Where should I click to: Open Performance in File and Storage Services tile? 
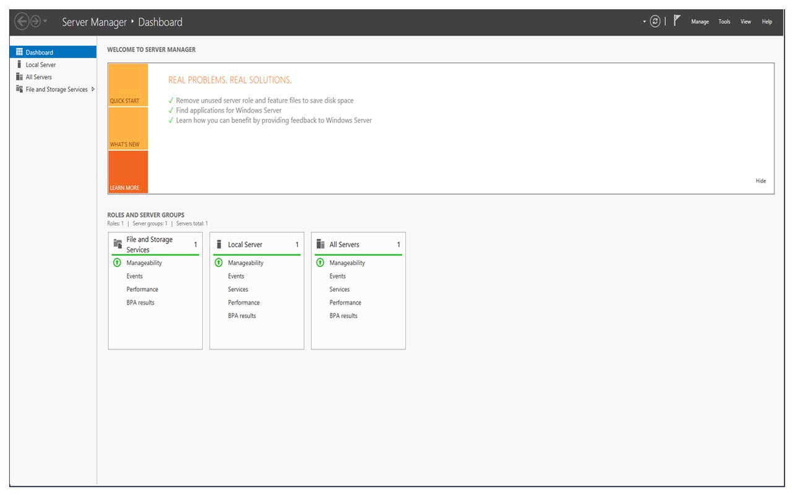[x=142, y=289]
